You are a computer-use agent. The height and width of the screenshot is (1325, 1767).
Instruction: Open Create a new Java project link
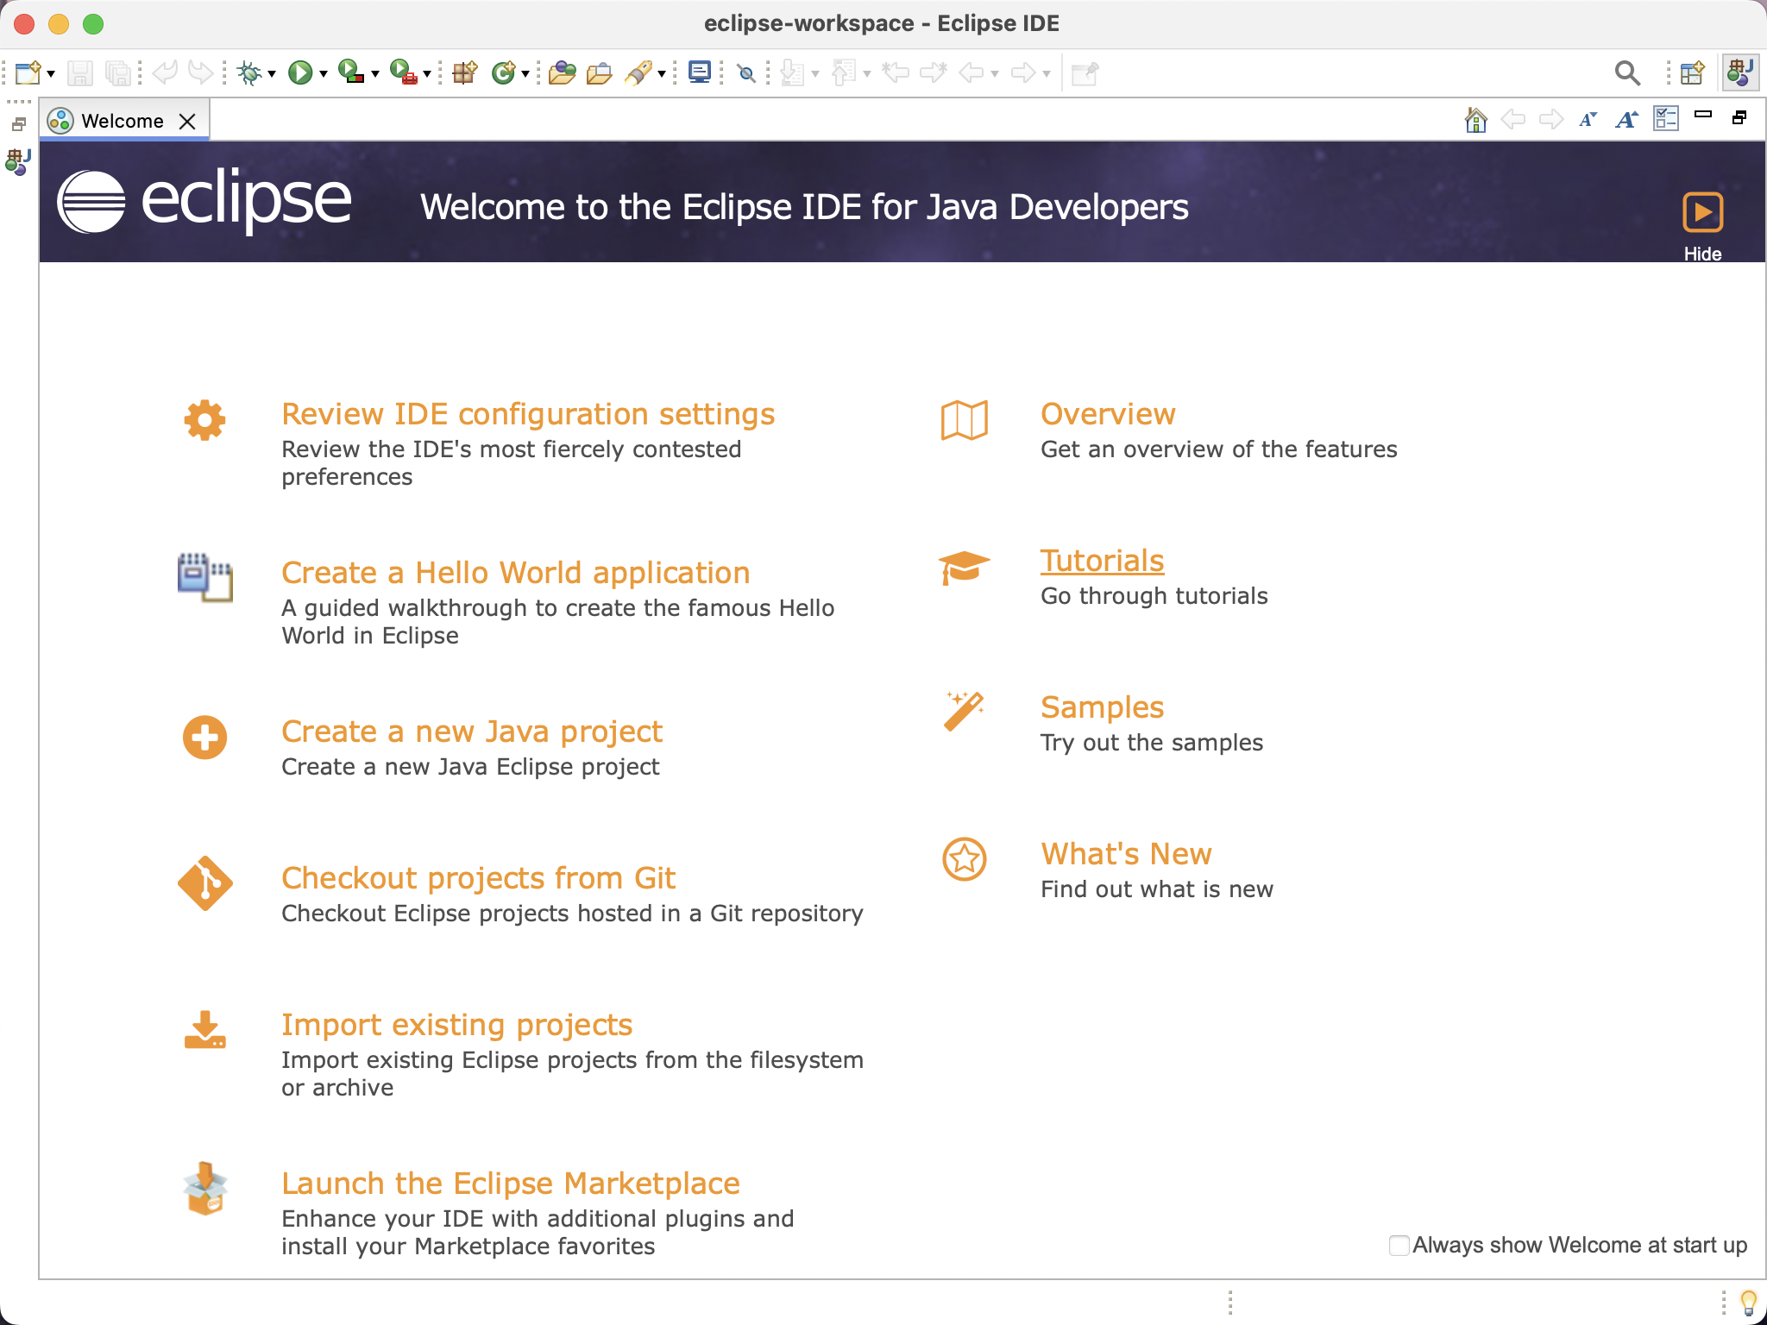click(472, 732)
